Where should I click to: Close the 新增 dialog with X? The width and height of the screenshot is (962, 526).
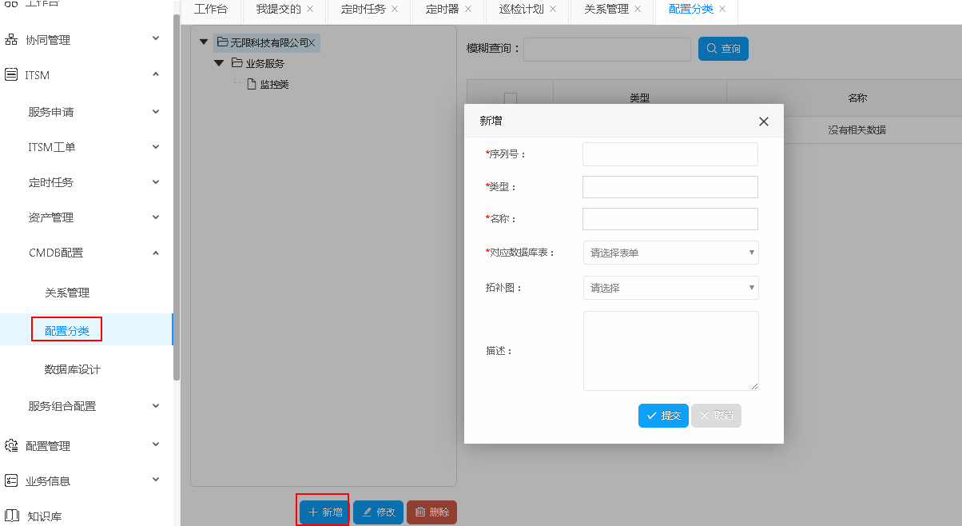pos(763,122)
